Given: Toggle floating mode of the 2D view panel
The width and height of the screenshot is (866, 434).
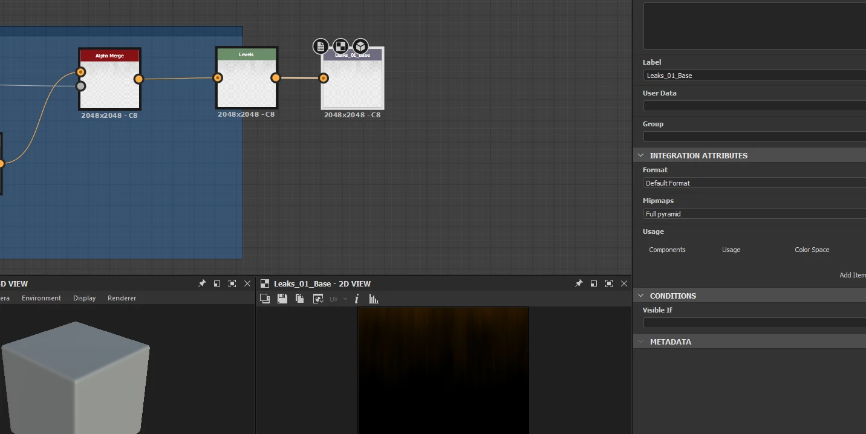Looking at the screenshot, I should (x=594, y=283).
